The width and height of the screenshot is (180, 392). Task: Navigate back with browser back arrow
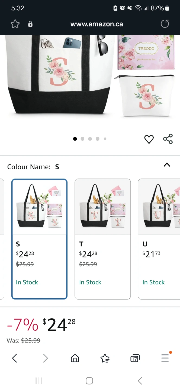point(15,358)
